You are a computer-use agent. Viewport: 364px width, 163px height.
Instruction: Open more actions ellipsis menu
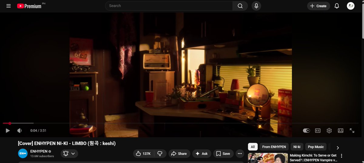click(x=240, y=154)
